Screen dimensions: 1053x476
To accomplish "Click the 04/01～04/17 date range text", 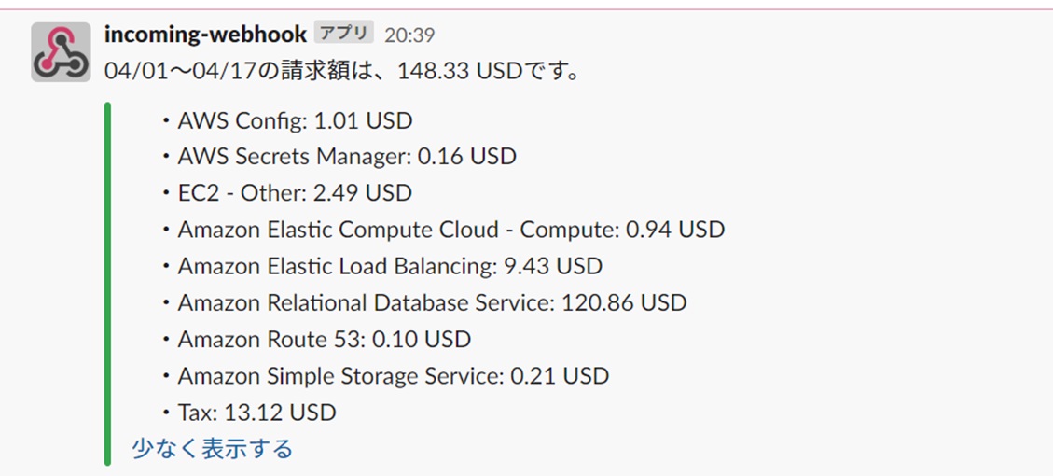I will [181, 71].
